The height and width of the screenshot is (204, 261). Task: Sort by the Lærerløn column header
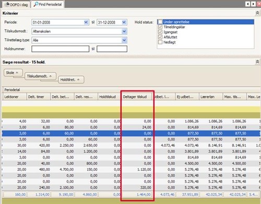(211, 97)
